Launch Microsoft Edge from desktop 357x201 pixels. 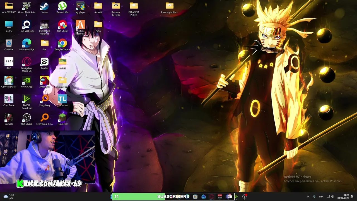(27, 45)
